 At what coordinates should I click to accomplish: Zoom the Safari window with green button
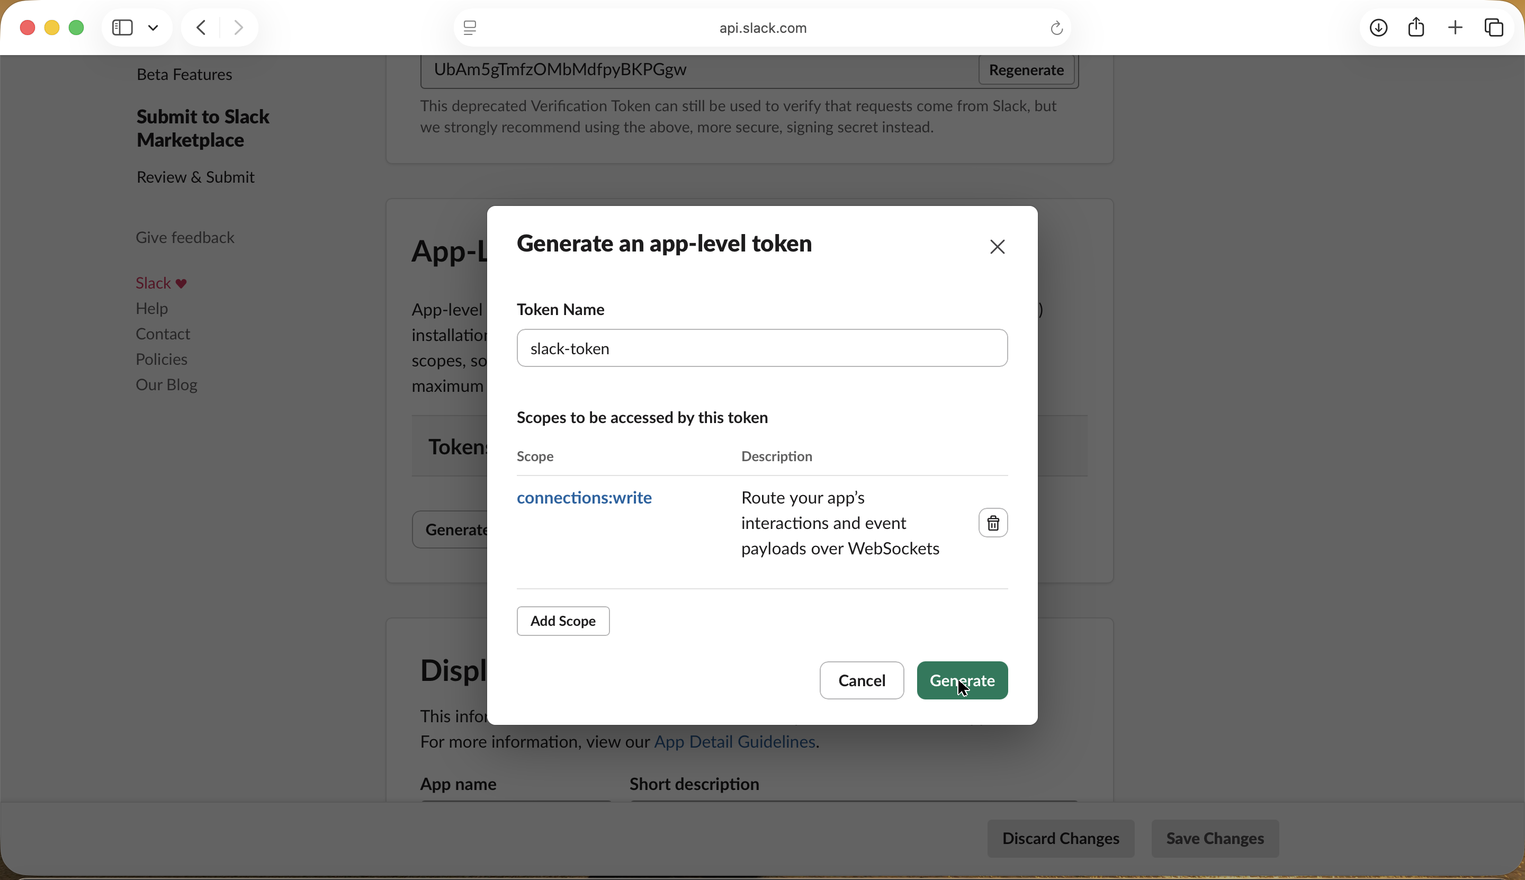[77, 27]
